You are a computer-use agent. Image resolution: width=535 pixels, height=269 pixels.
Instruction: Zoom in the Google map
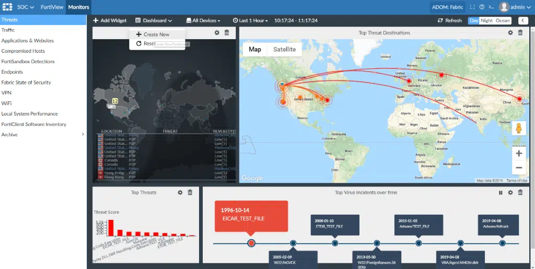(519, 154)
